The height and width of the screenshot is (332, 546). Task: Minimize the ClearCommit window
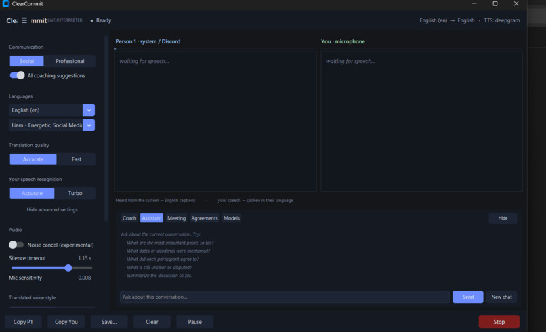click(474, 4)
